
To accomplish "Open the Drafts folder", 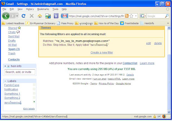I will (12, 41).
